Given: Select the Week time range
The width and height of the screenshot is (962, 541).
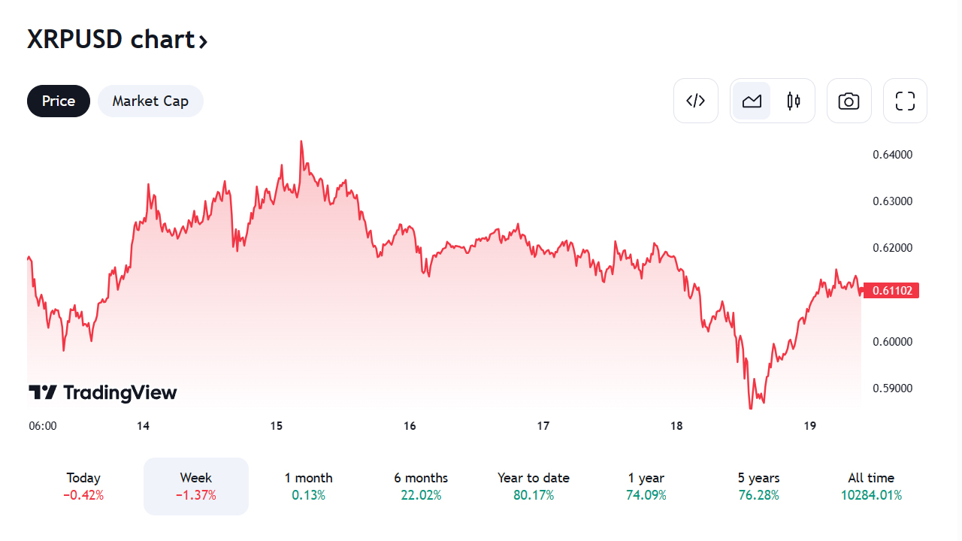Looking at the screenshot, I should coord(196,486).
